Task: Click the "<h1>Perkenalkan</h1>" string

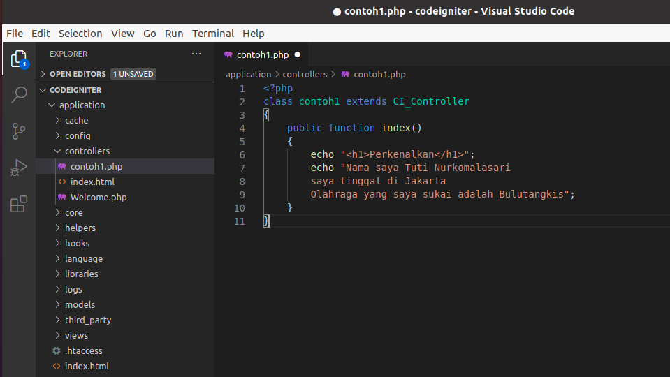Action: tap(405, 154)
